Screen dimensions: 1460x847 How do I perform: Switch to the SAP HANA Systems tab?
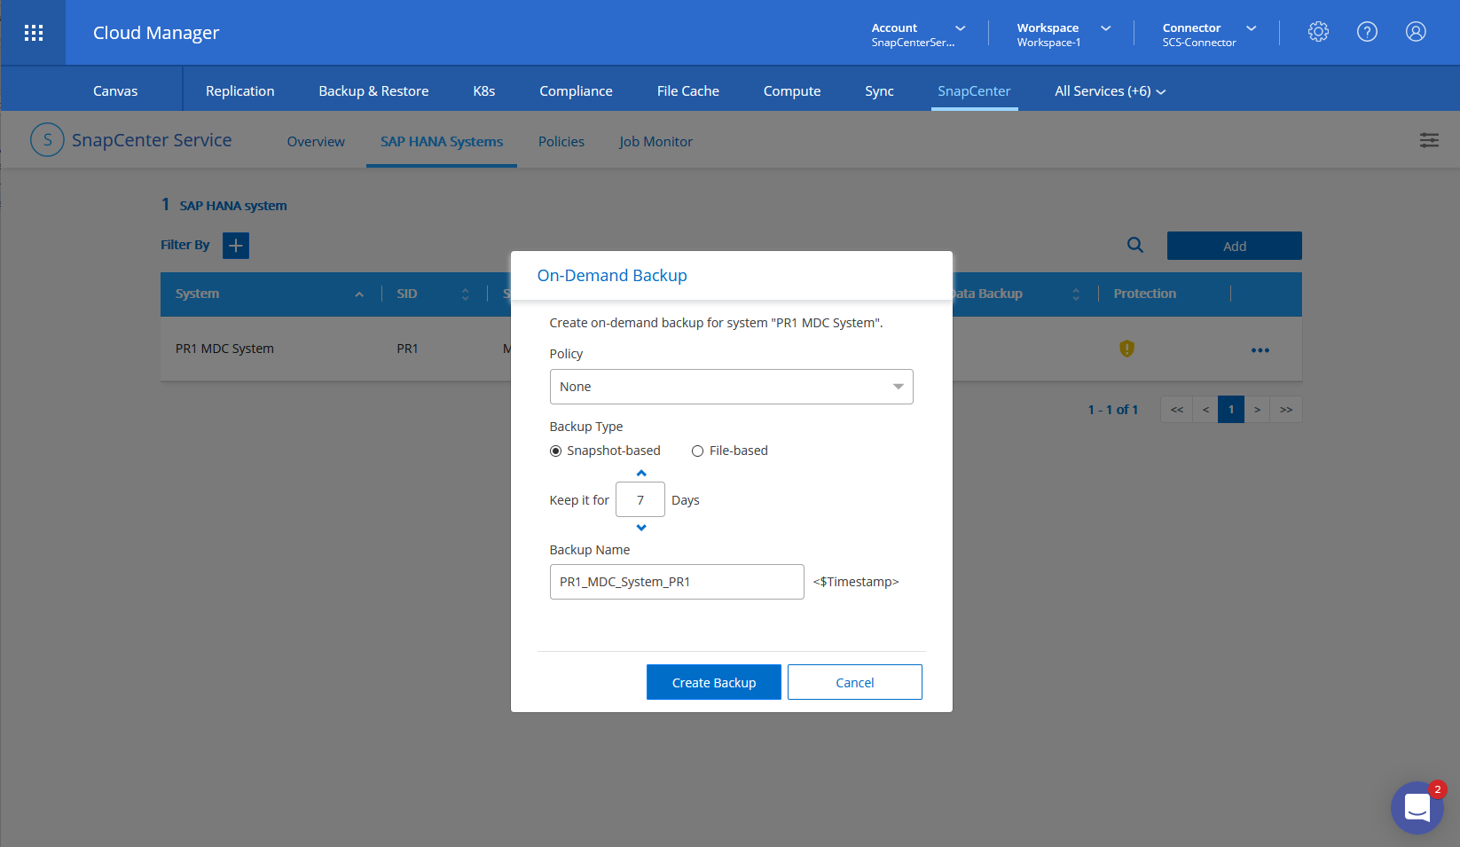[x=442, y=142]
